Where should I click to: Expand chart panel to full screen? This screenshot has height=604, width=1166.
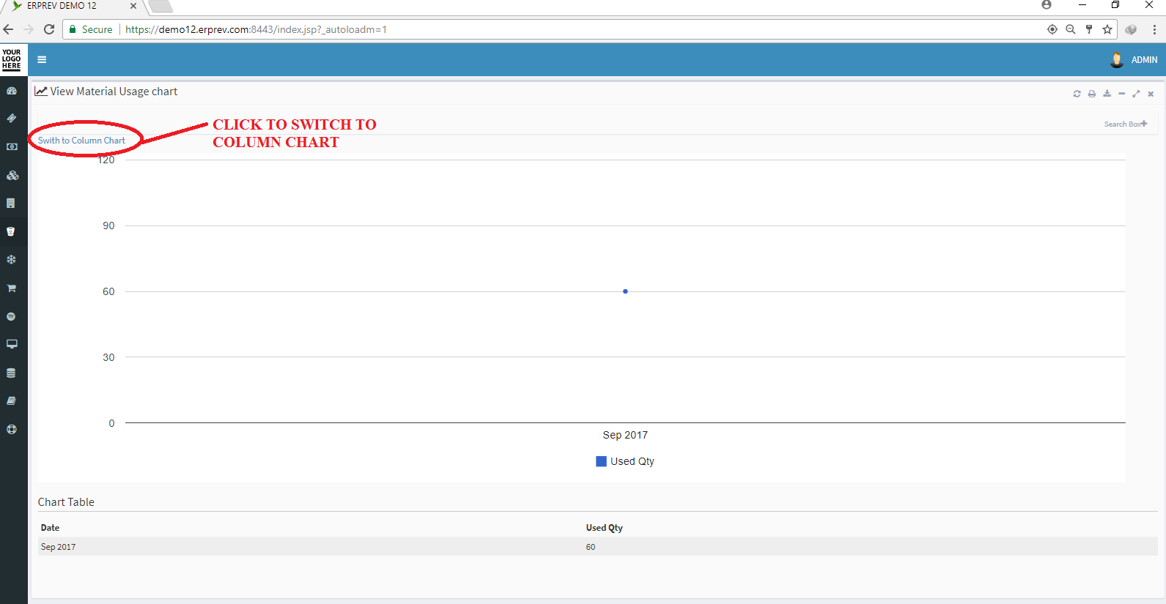point(1136,94)
